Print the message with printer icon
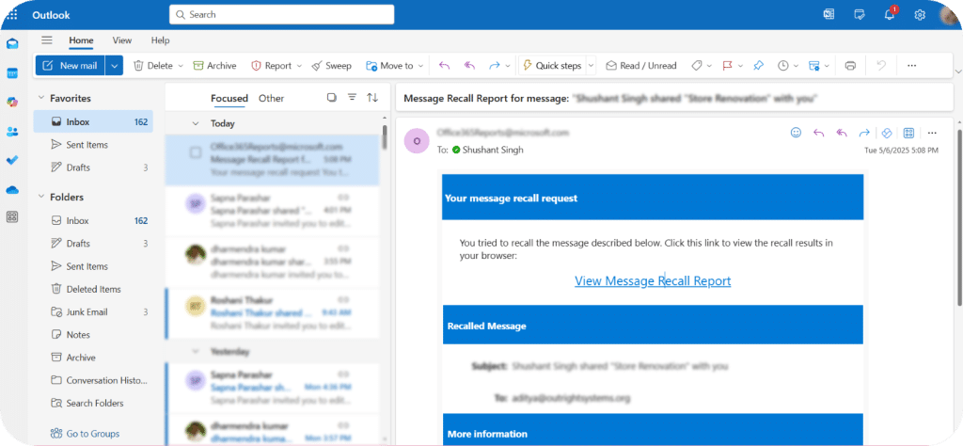Viewport: 963px width, 446px height. click(850, 66)
